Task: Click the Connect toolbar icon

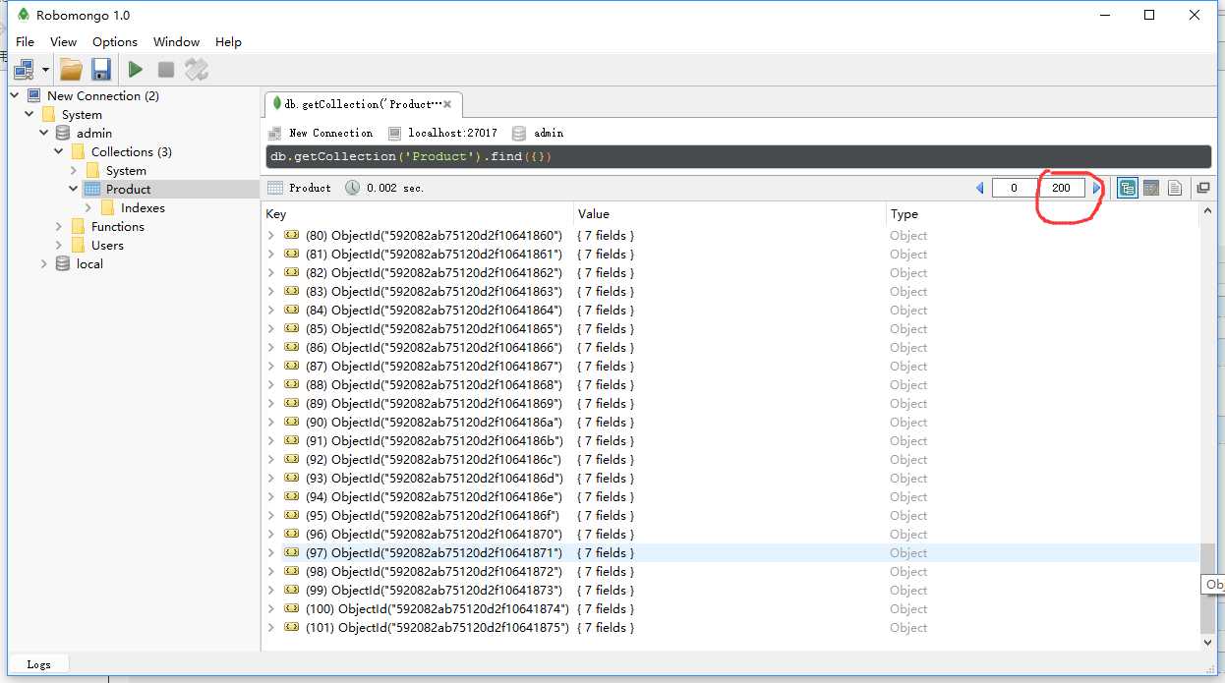Action: coord(24,69)
